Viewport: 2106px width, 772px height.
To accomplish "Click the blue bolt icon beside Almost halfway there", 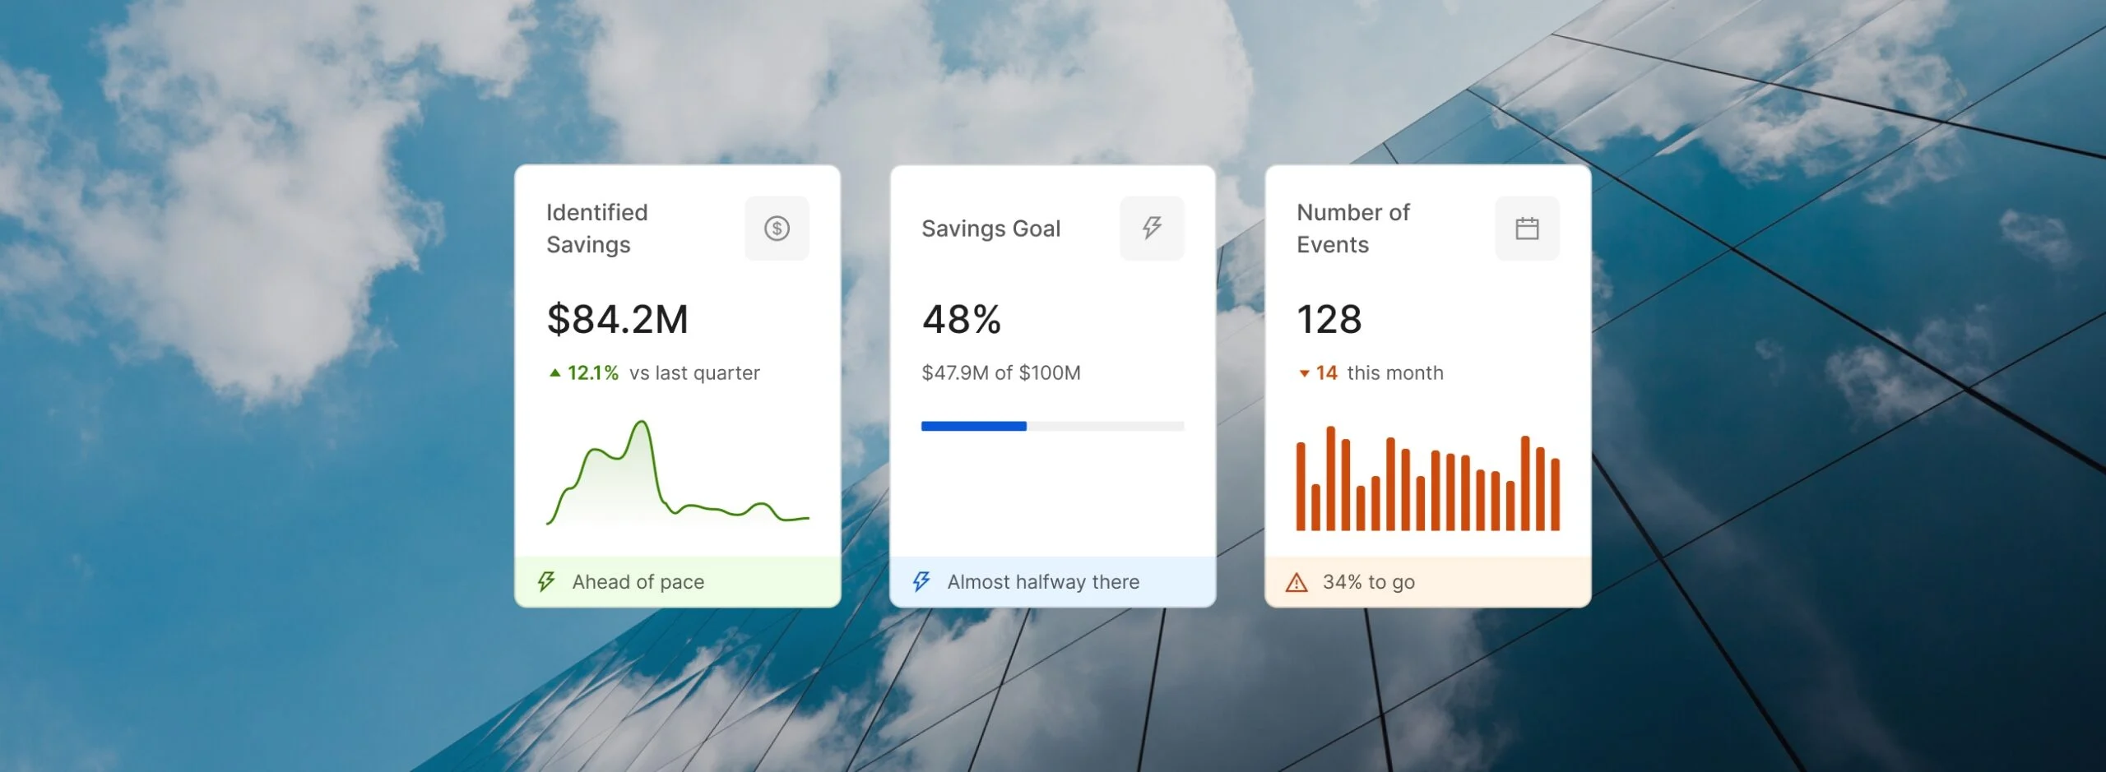I will (921, 582).
